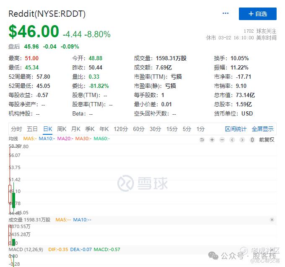Toggle candlestick style icon in chart toolbar
Screen dimensions: 285x267
[x=252, y=140]
